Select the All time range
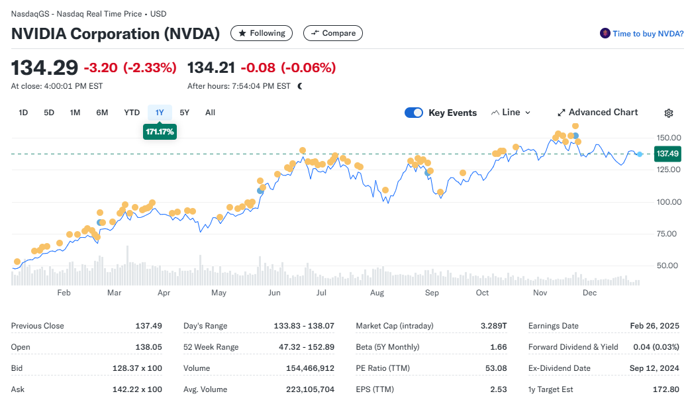Screen dimensions: 690x402 point(211,113)
